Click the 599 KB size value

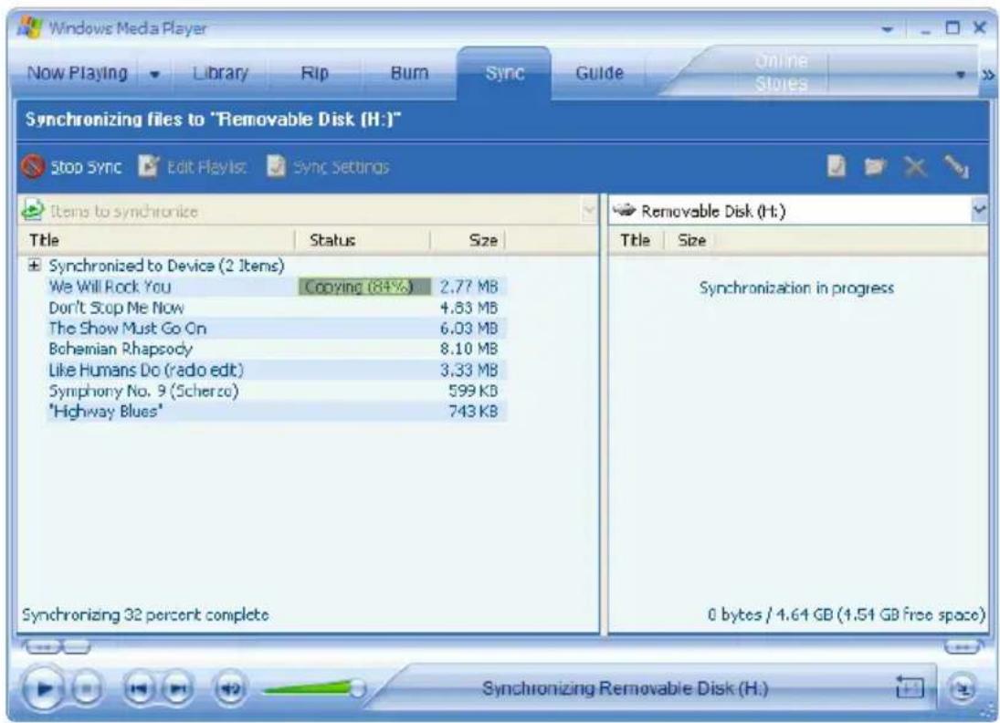coord(472,391)
